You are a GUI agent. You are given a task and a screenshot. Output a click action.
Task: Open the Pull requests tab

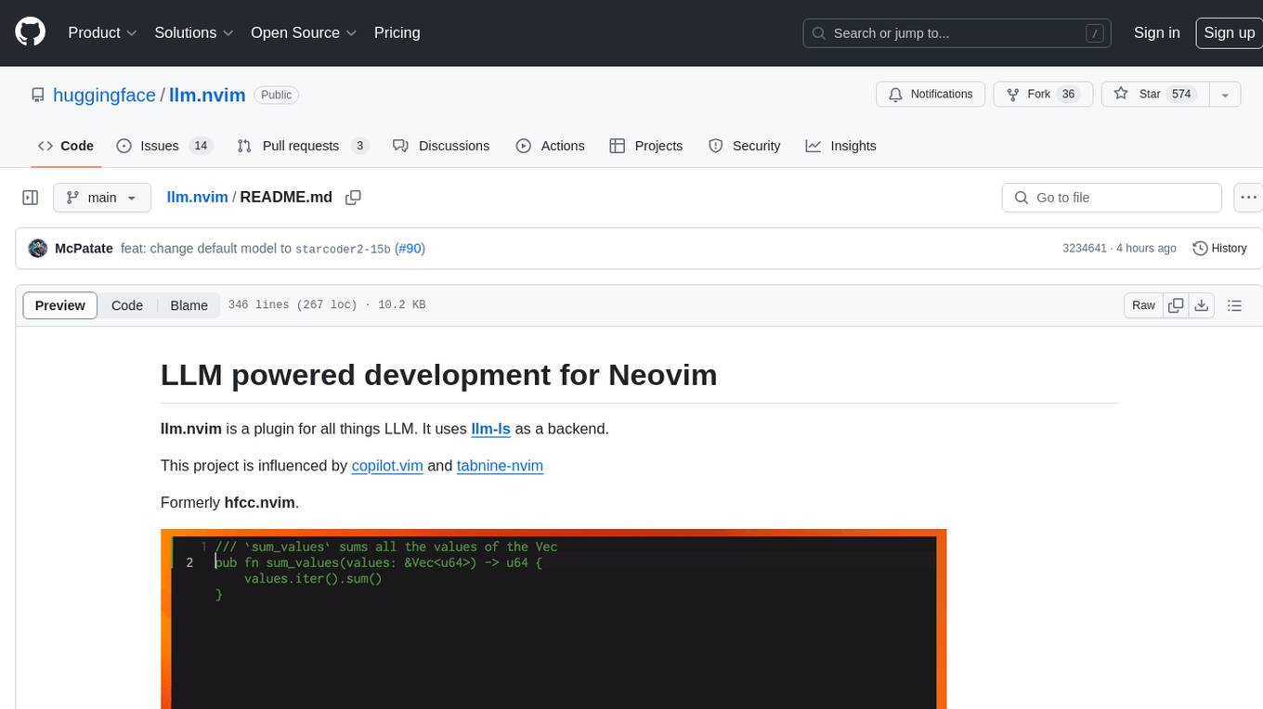[303, 146]
